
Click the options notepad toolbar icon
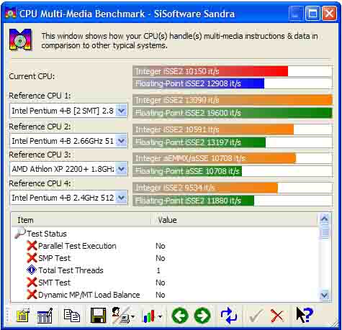pos(22,316)
